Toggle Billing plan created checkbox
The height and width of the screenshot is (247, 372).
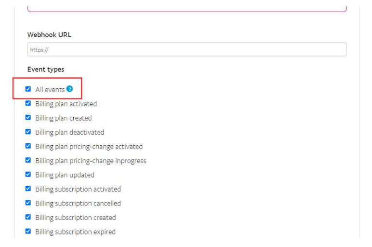[x=28, y=118]
